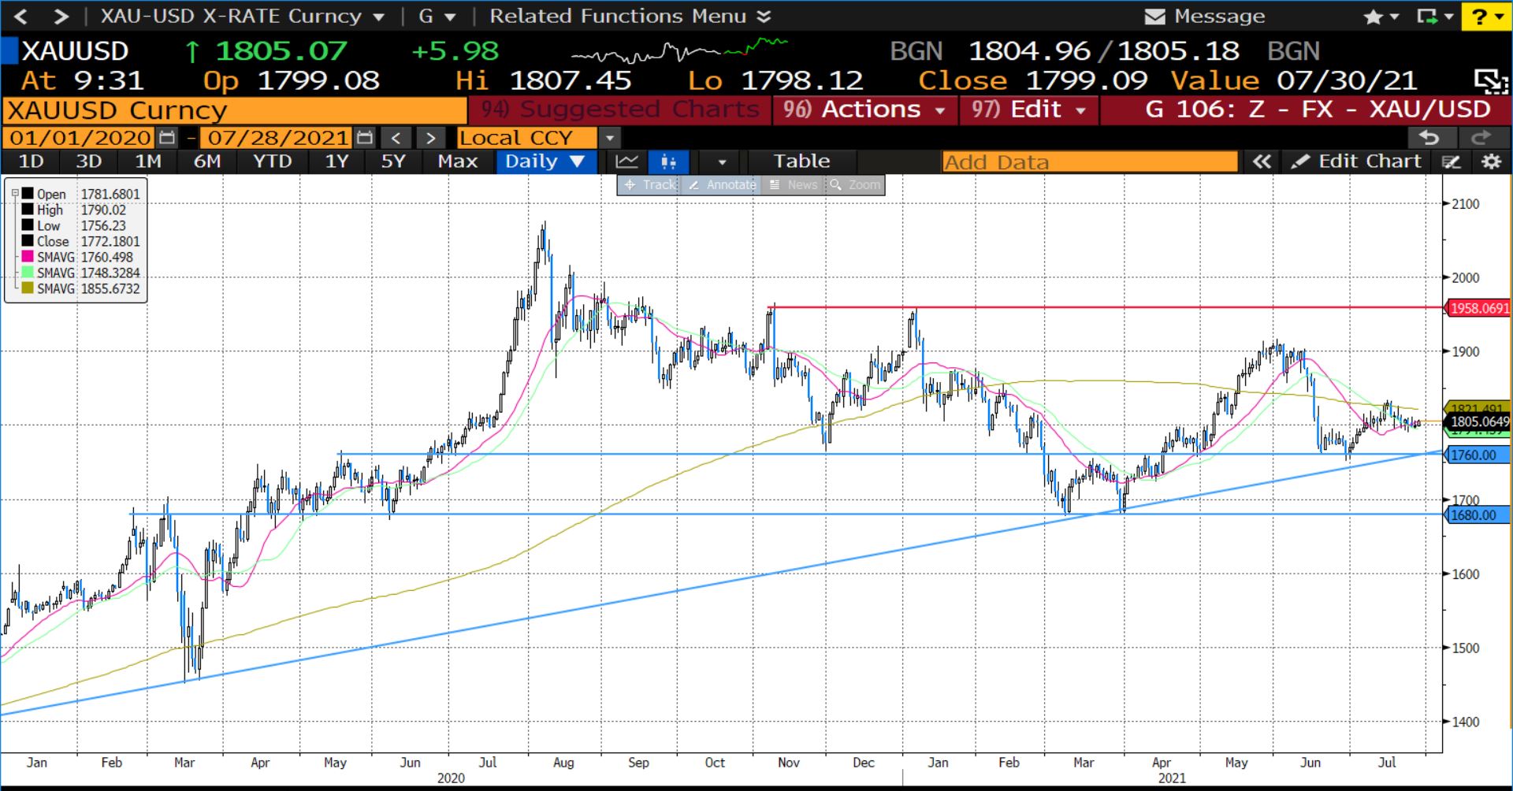Edit the end date 07/28/2021 field
Image resolution: width=1513 pixels, height=791 pixels.
277,138
